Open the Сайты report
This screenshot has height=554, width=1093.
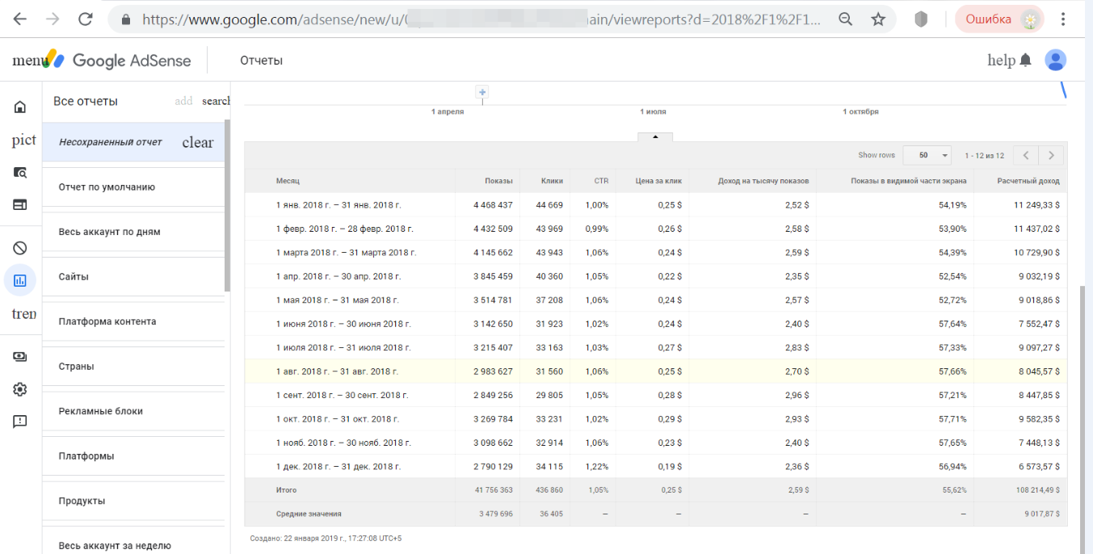[x=133, y=276]
